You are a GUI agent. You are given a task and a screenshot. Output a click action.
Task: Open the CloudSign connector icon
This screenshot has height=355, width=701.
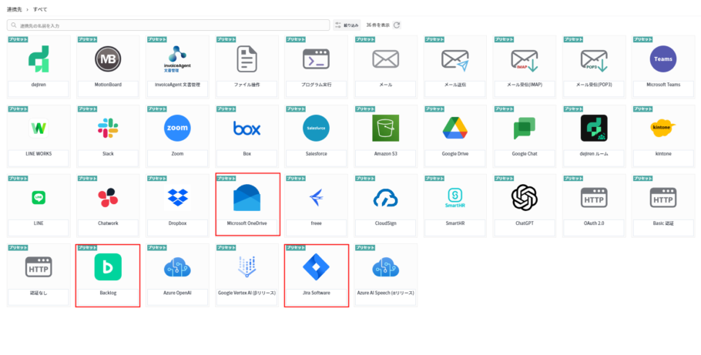[x=386, y=198]
